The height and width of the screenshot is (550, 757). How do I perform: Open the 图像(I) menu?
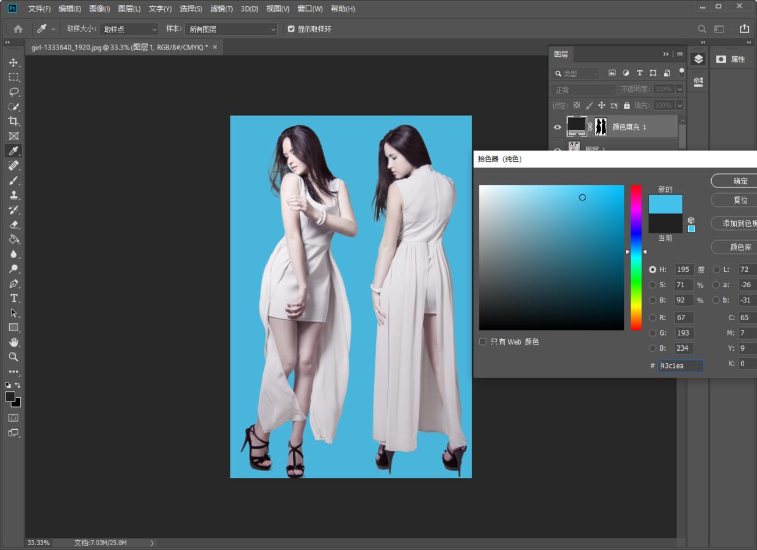[x=100, y=9]
